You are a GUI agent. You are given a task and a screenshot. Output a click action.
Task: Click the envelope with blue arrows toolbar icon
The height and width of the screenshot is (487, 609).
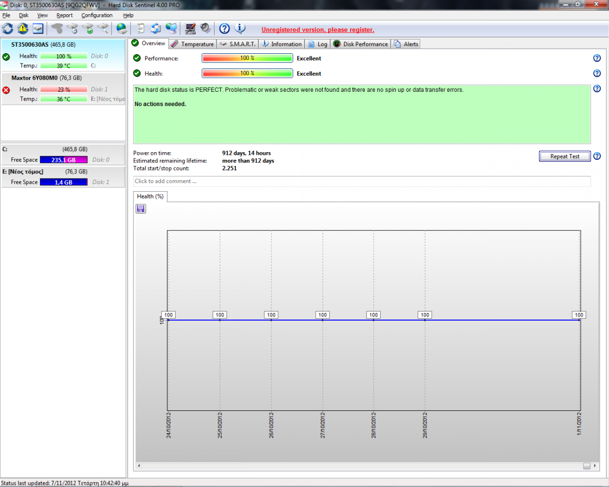tap(156, 28)
